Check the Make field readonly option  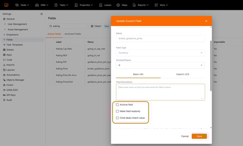(x=118, y=111)
